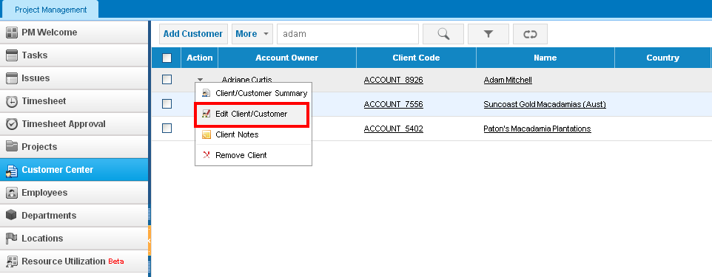712x277 pixels.
Task: Click the Projects folder icon
Action: tap(12, 147)
